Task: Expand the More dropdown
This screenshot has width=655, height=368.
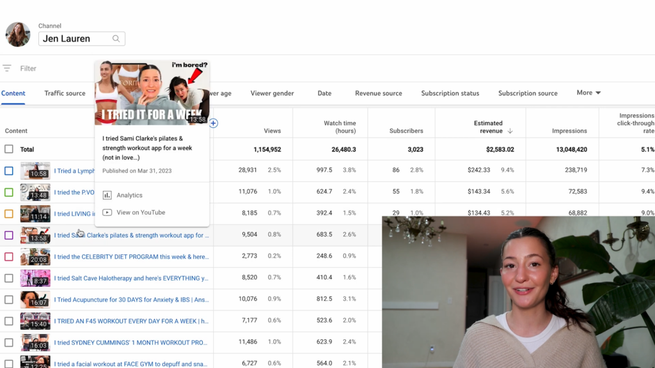Action: [x=588, y=93]
